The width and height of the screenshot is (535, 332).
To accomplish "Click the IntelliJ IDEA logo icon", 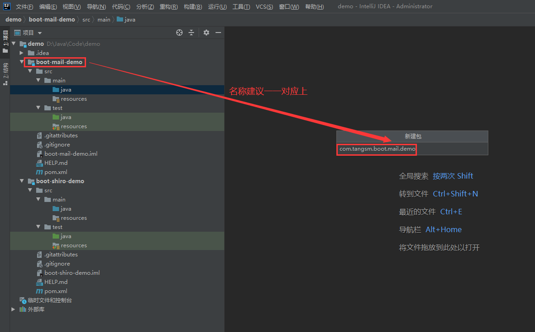I will [6, 6].
